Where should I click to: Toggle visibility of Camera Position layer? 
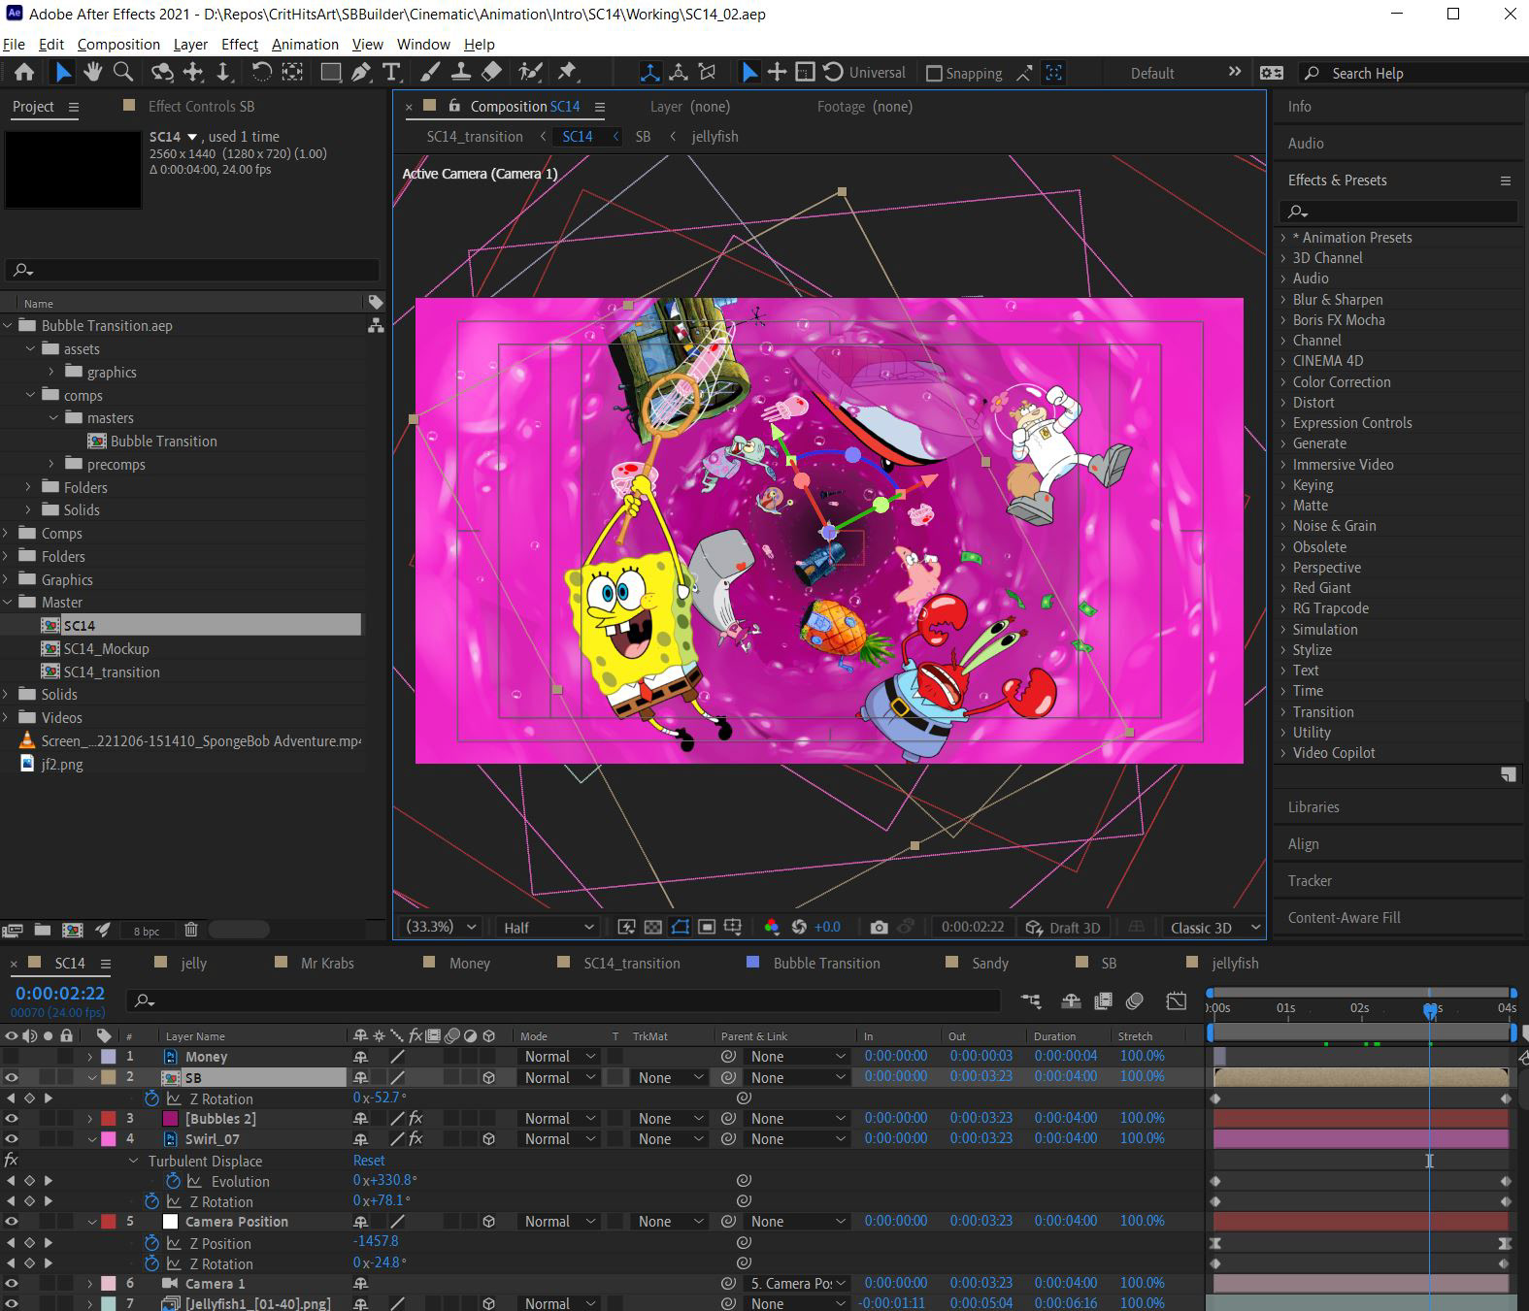click(12, 1222)
